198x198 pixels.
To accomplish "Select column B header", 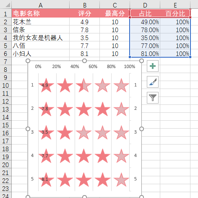I will (85, 5).
